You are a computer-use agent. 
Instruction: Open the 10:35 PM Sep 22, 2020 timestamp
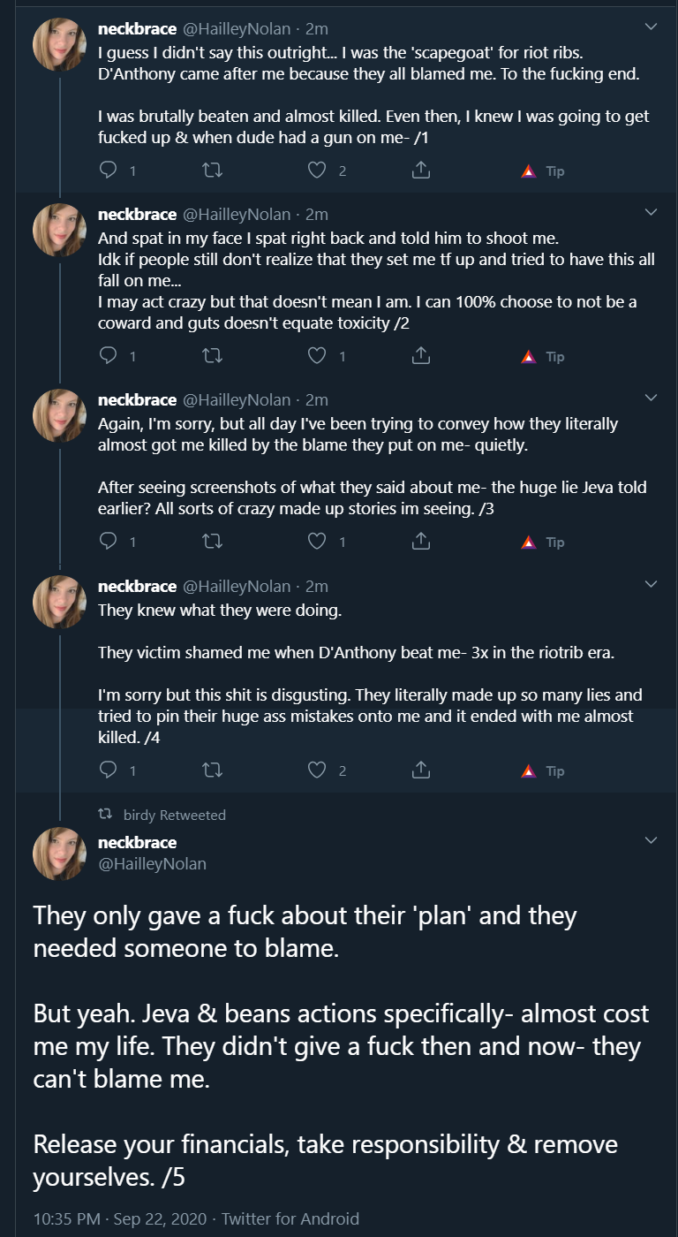pos(119,1218)
